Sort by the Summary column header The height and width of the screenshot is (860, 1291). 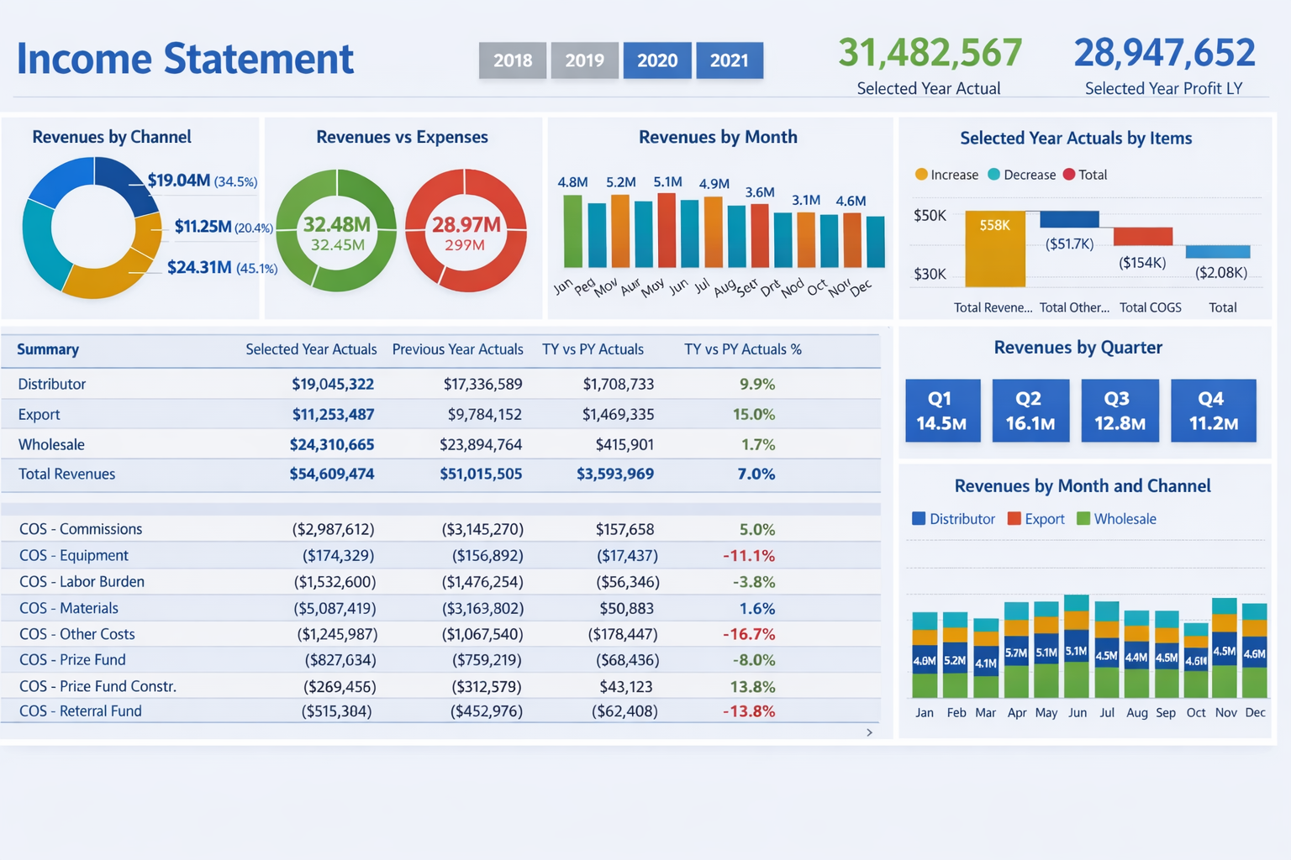[x=48, y=349]
